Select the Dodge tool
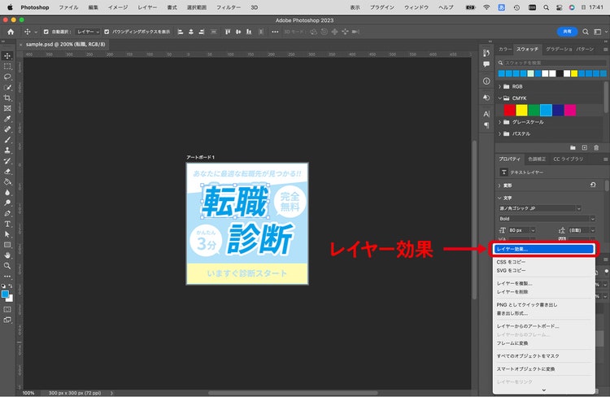This screenshot has width=610, height=397. pos(7,203)
